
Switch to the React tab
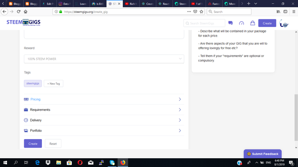[164, 4]
